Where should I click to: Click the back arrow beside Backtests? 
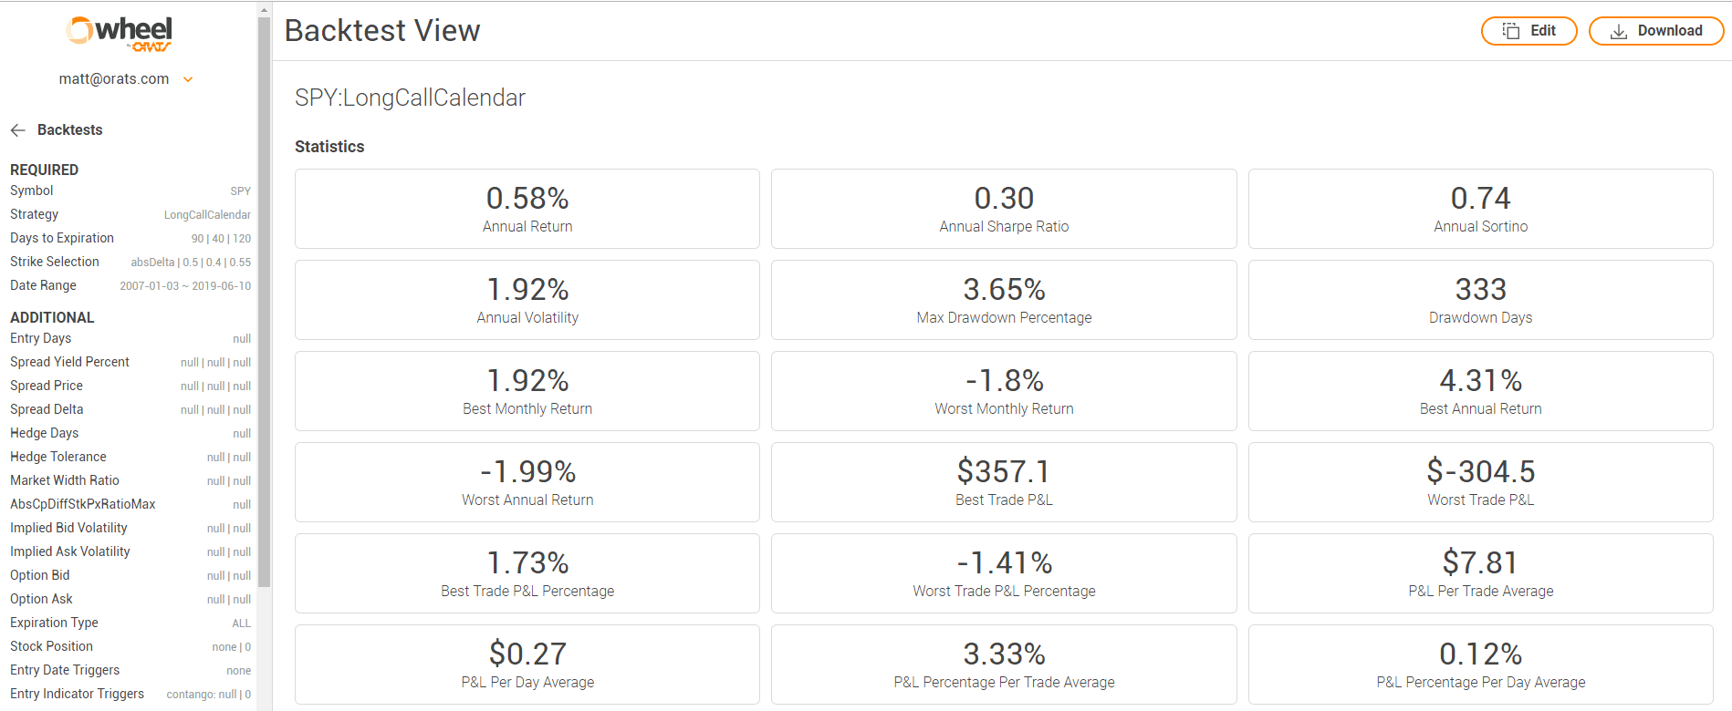[17, 130]
